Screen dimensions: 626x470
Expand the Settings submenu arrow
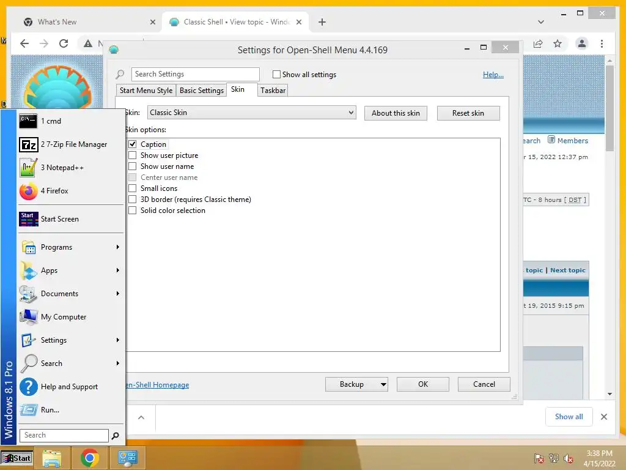tap(118, 340)
